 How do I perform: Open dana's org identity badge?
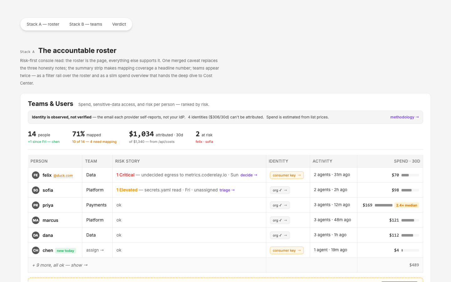pos(280,235)
